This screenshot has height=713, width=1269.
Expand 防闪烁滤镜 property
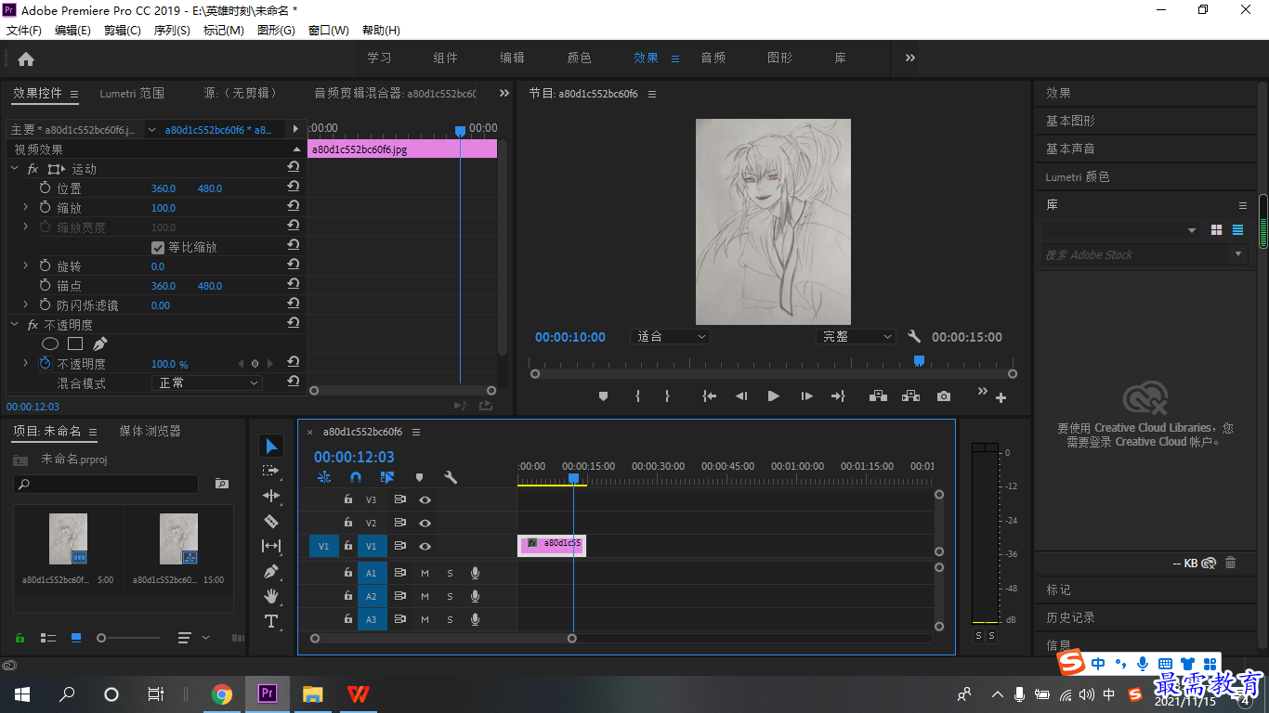(x=25, y=305)
